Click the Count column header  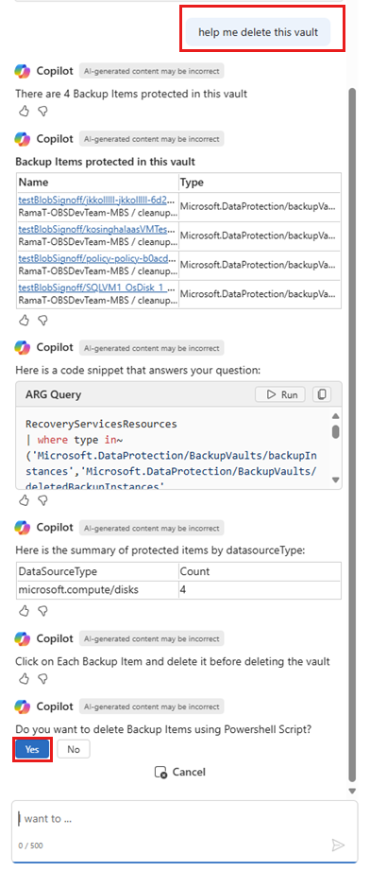coord(260,571)
